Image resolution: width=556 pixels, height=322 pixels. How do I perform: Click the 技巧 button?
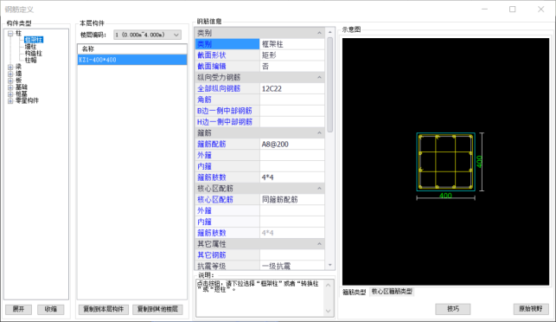(453, 309)
